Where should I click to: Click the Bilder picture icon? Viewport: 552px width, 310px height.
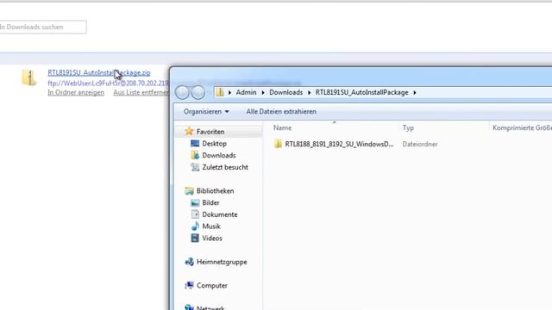click(195, 203)
